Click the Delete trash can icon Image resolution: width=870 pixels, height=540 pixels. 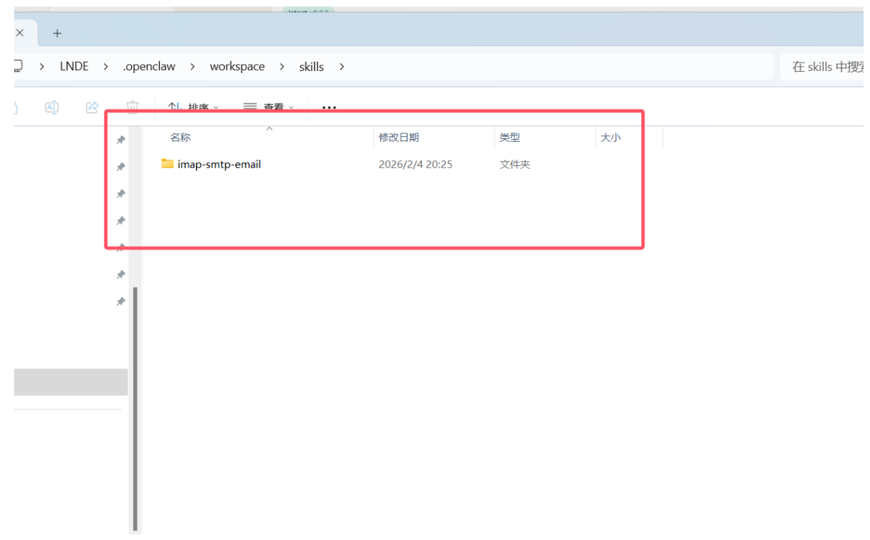click(133, 107)
